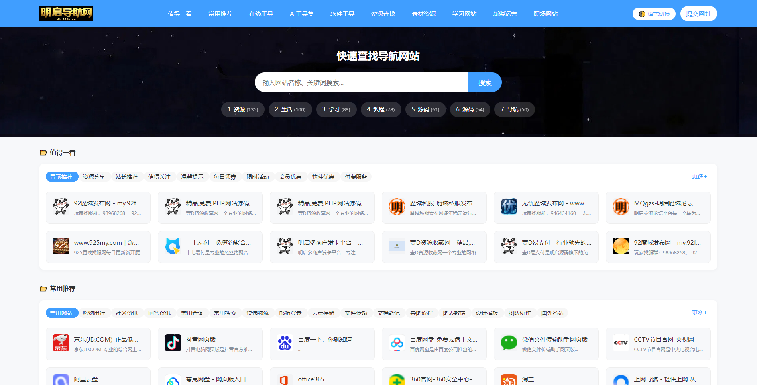757x385 pixels.
Task: Click the 搜索 search button
Action: pos(485,82)
